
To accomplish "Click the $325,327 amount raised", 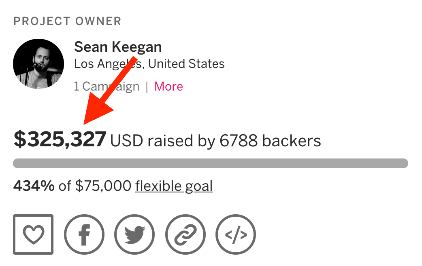I will (x=60, y=139).
